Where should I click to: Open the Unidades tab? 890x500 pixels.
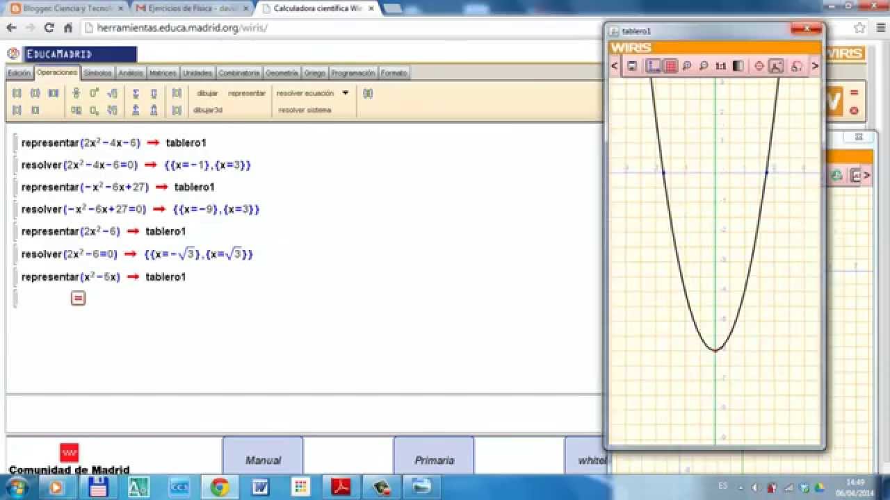coord(198,73)
